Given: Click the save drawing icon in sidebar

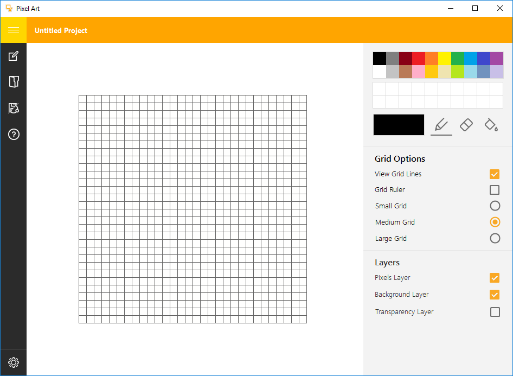Looking at the screenshot, I should coord(14,108).
